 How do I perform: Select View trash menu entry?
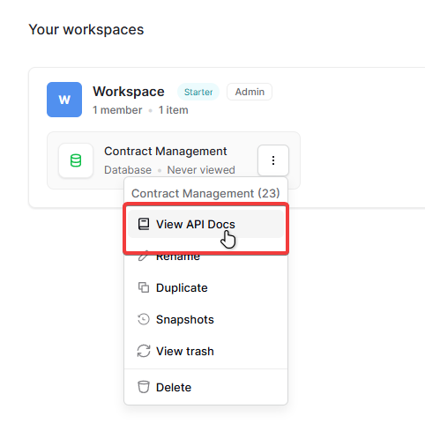[205, 351]
